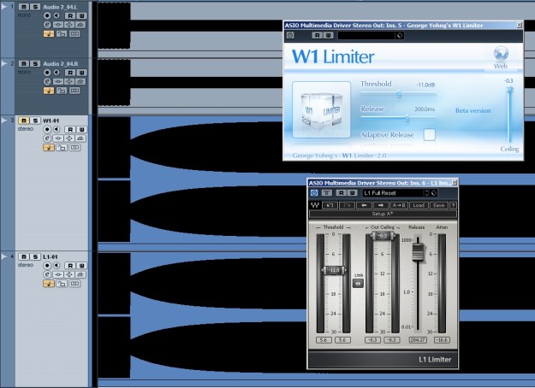Click Save in the L1 Waves toolbar
The height and width of the screenshot is (388, 535).
(438, 205)
